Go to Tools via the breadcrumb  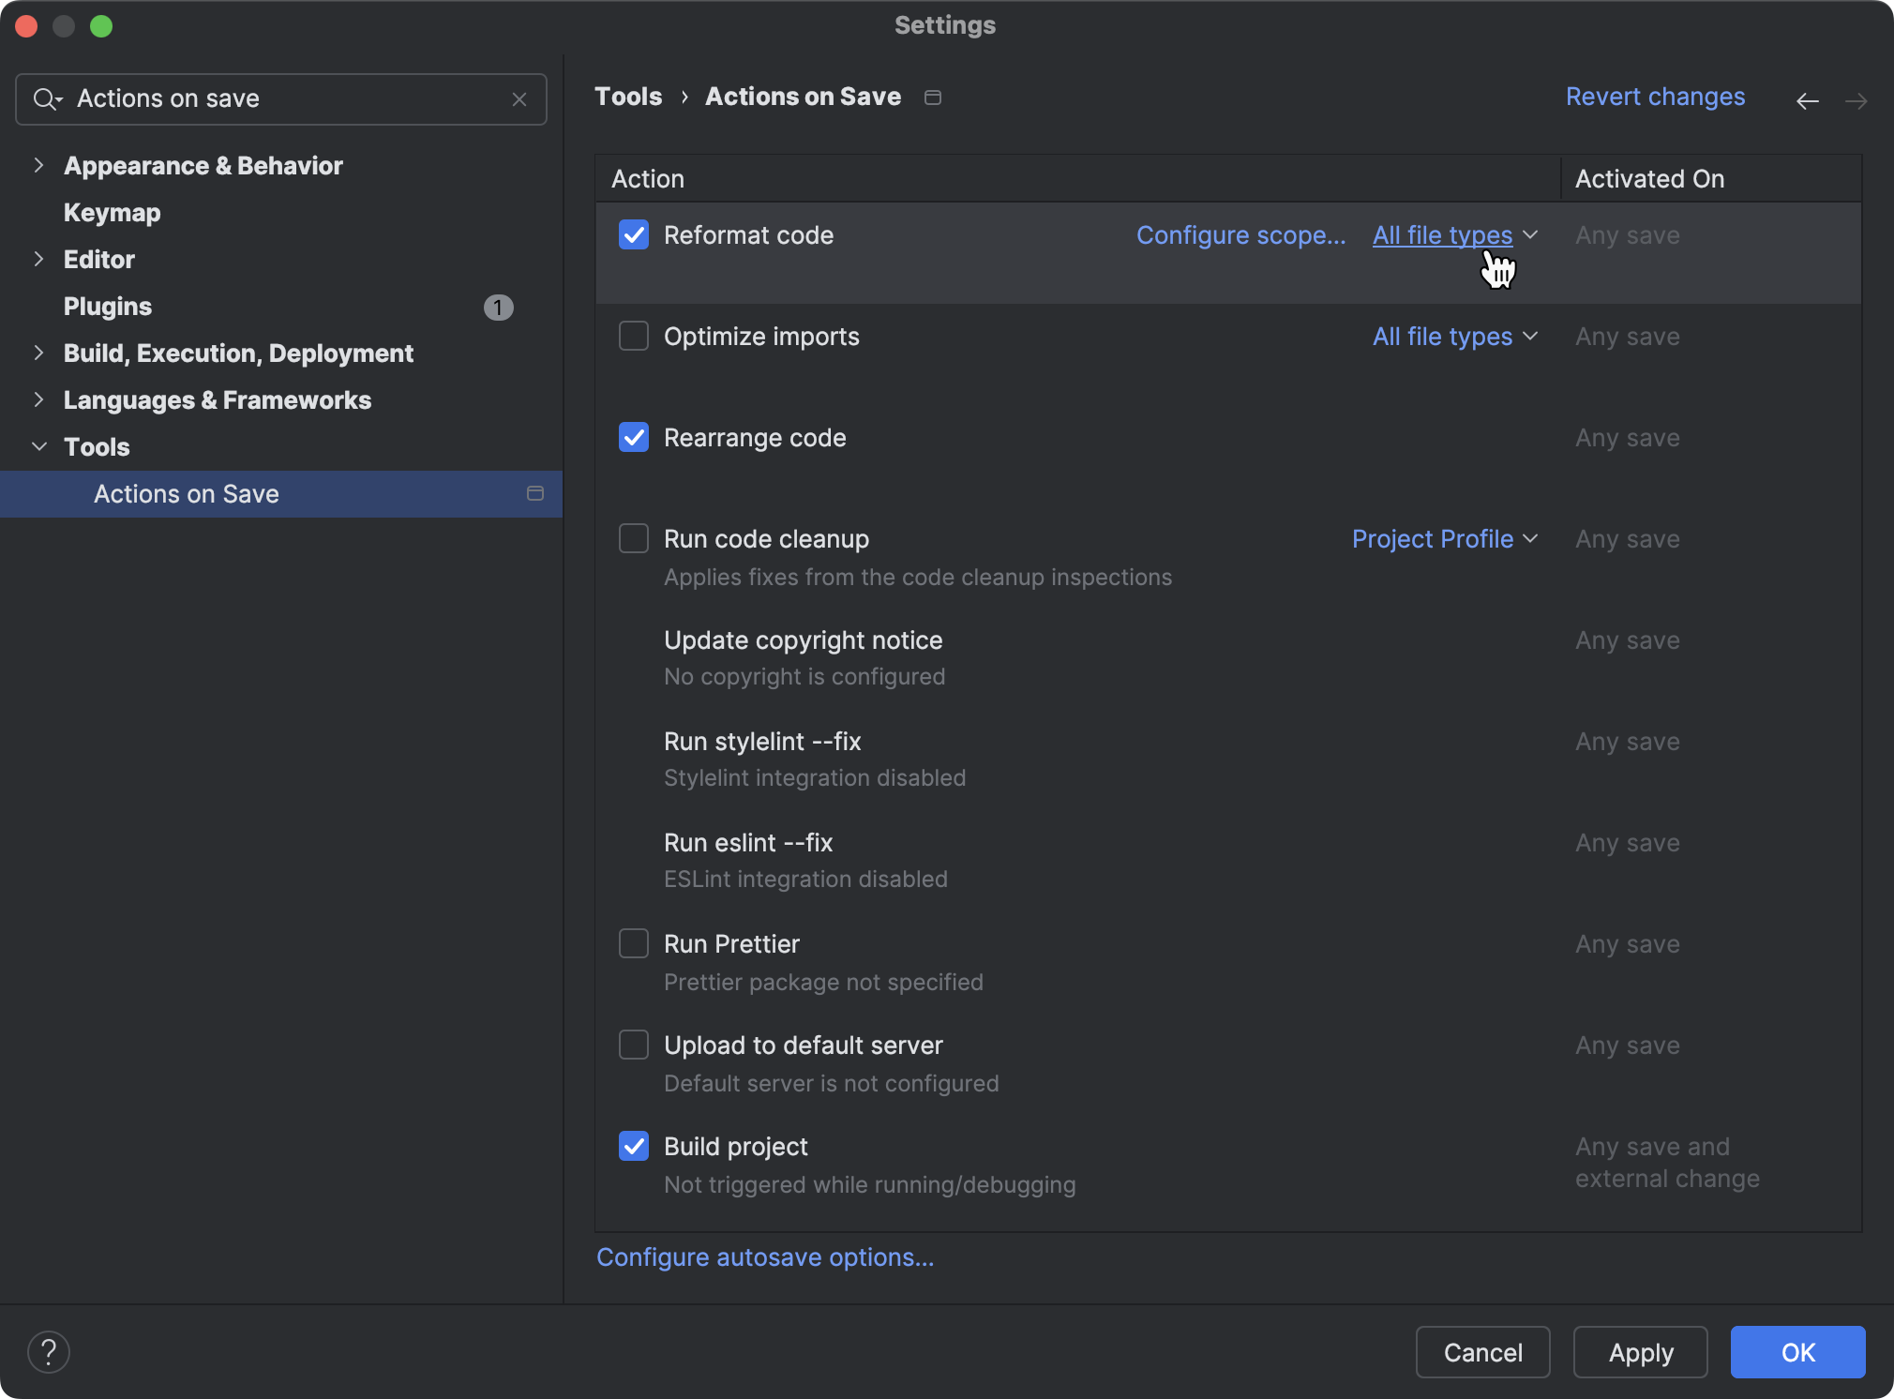[x=627, y=97]
